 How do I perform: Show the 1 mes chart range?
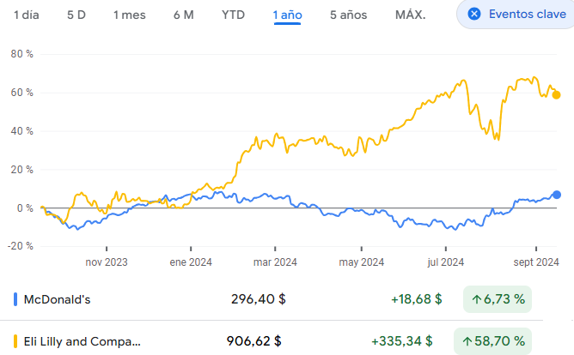[x=131, y=15]
